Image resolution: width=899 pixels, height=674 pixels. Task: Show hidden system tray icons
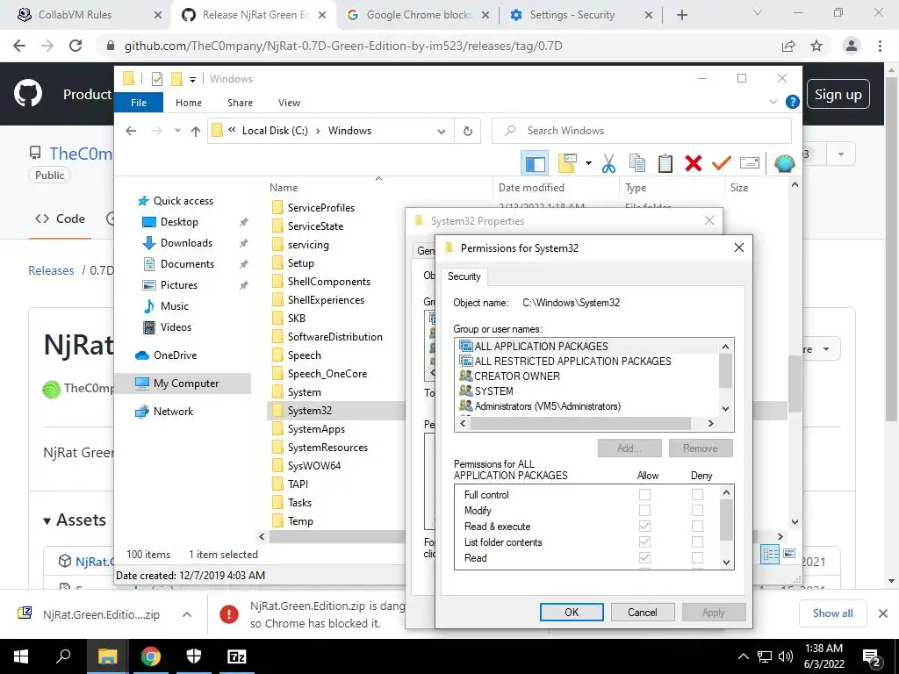[x=743, y=656]
